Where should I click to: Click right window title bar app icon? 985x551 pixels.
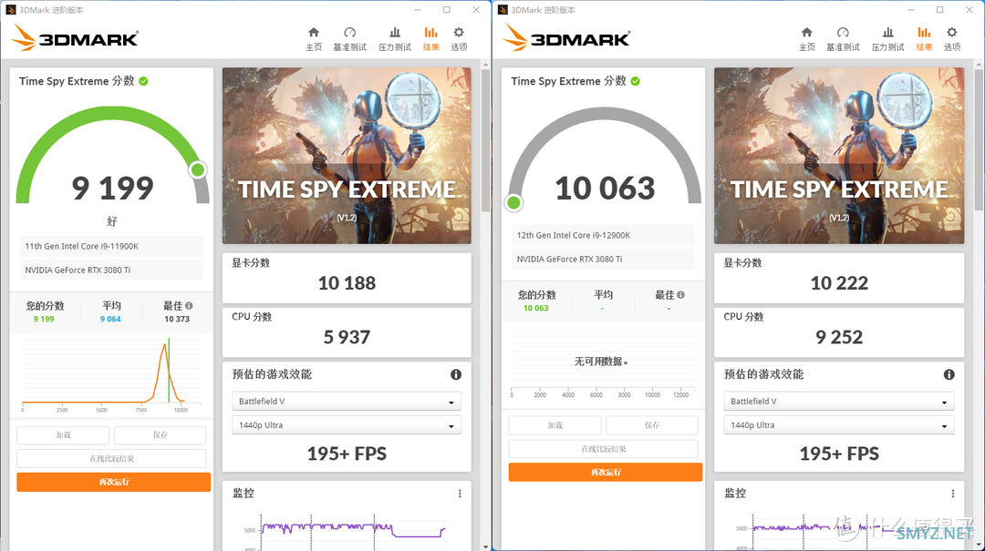tap(503, 9)
